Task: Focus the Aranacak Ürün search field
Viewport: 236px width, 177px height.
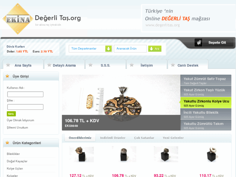Action: pos(130,49)
